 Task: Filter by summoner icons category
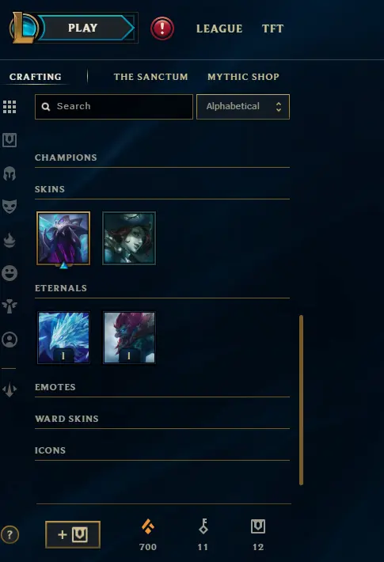coord(10,340)
